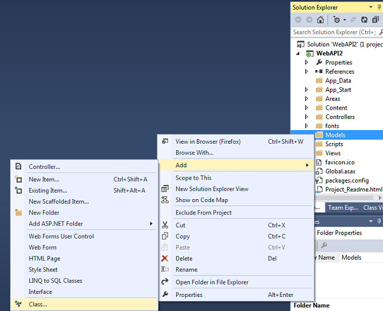Click Rename in context menu
The height and width of the screenshot is (311, 383).
[x=236, y=270]
